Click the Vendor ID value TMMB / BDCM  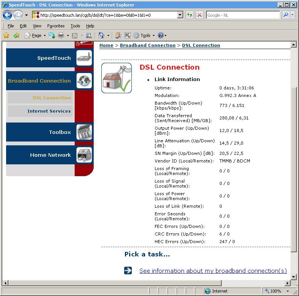pyautogui.click(x=235, y=161)
